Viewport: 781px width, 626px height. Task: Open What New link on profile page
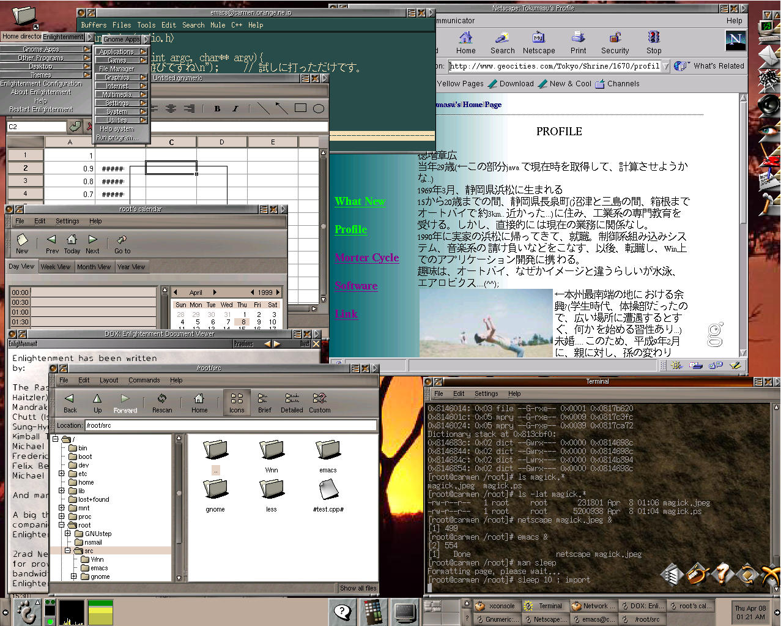coord(360,201)
